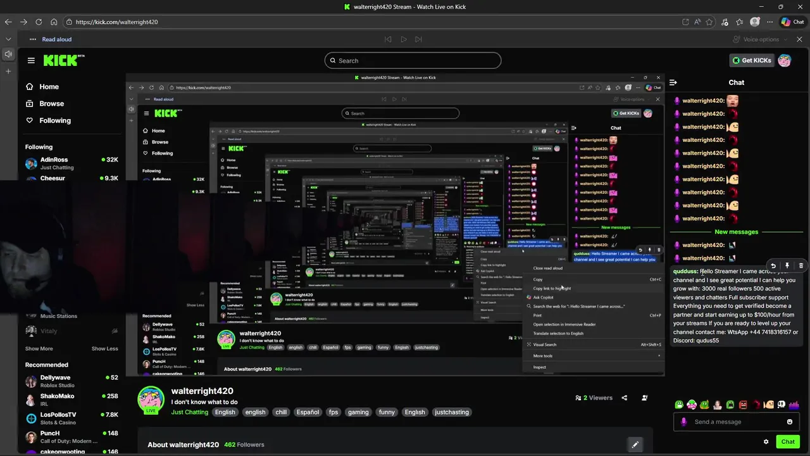This screenshot has width=810, height=456.
Task: Click the main Kick search box
Action: [x=413, y=61]
